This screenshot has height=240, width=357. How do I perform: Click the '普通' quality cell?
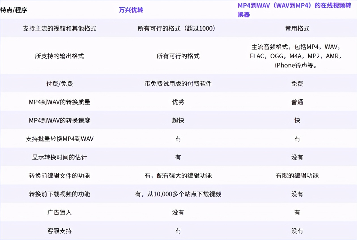click(x=297, y=102)
